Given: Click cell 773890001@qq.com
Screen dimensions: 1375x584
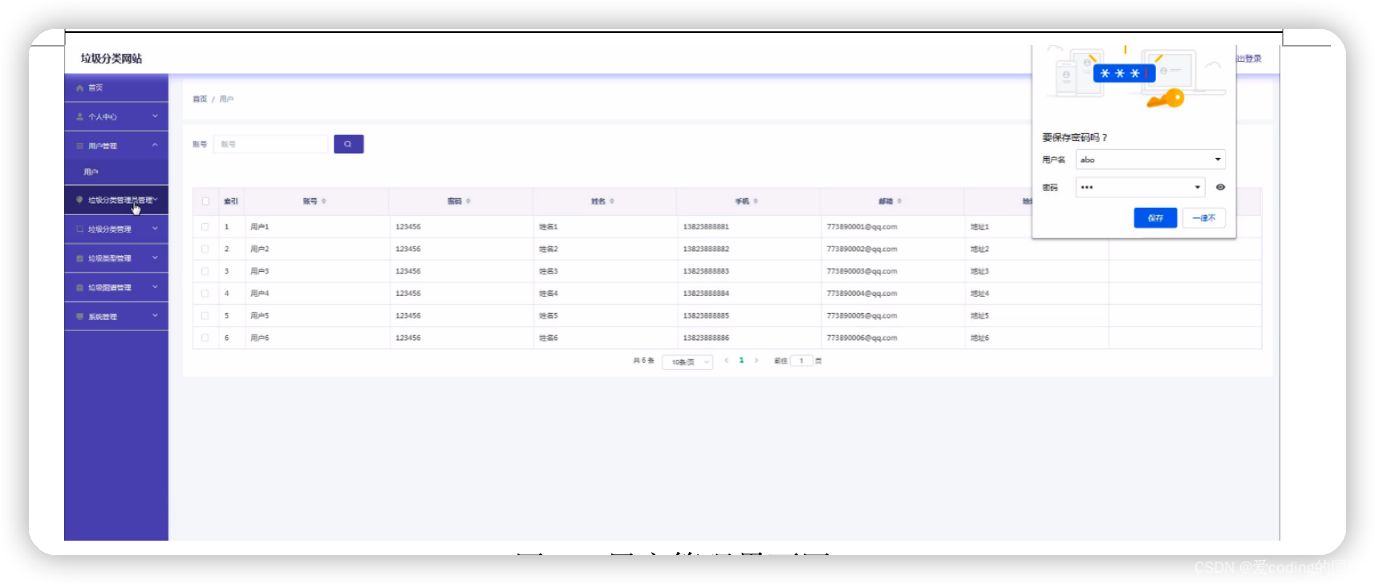Looking at the screenshot, I should (x=862, y=227).
